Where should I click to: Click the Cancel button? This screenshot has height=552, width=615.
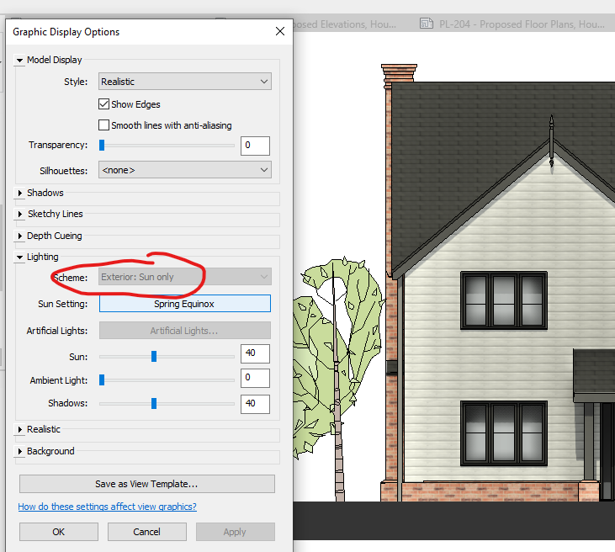point(147,532)
